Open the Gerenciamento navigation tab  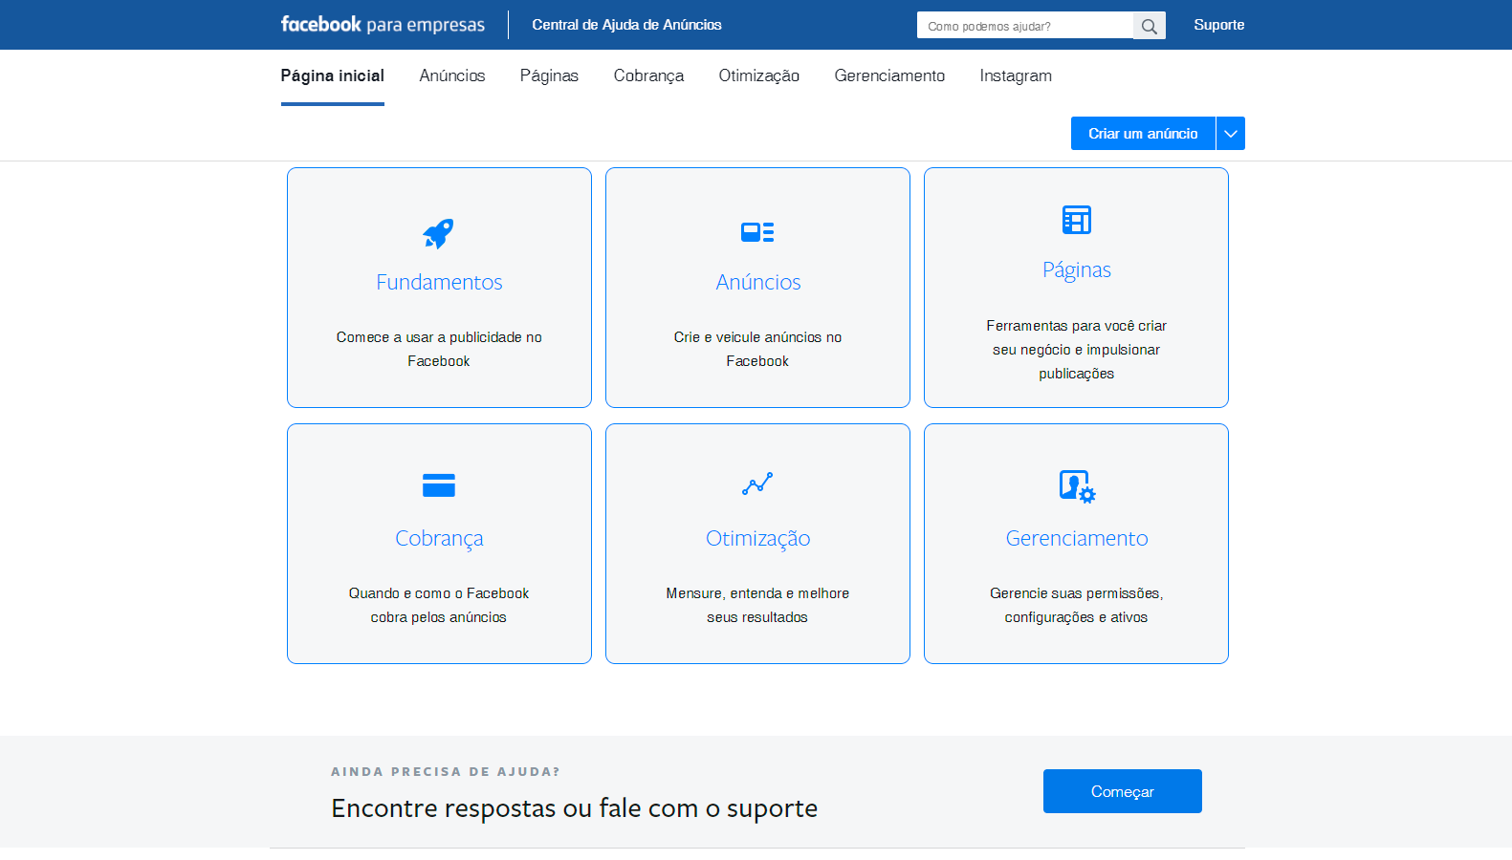pyautogui.click(x=889, y=75)
